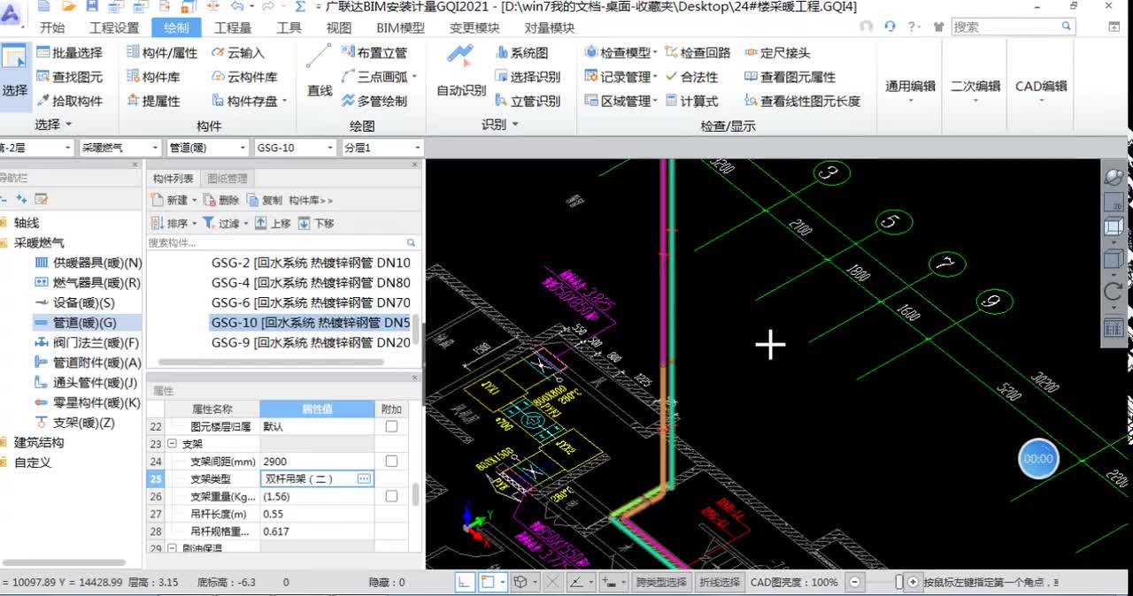Click the 搜索构件 search field
Screen dimensions: 1133x596
(x=281, y=242)
